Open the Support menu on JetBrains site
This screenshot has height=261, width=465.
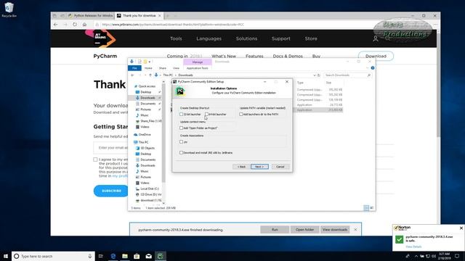point(281,38)
